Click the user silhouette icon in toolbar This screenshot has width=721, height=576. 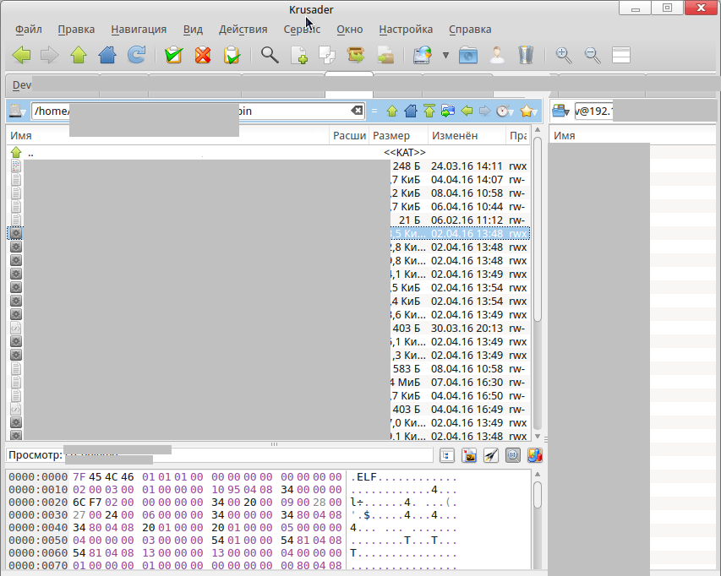click(497, 55)
